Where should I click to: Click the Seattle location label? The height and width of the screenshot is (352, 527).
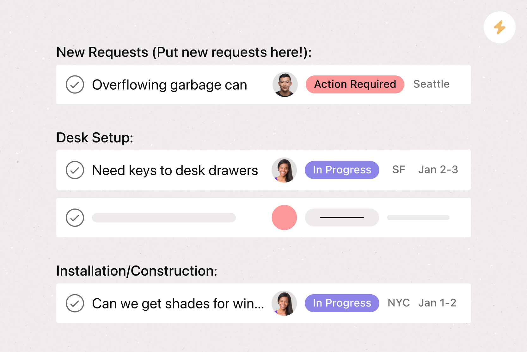click(x=432, y=84)
